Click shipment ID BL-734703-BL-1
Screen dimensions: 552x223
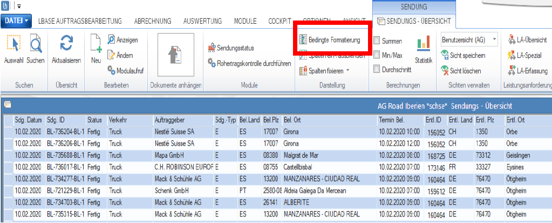(65, 202)
